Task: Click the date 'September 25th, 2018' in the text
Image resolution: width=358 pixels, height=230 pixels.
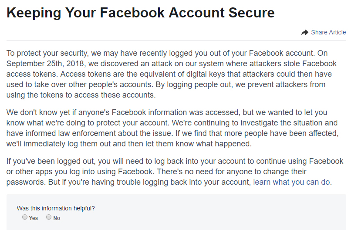Action: [45, 64]
